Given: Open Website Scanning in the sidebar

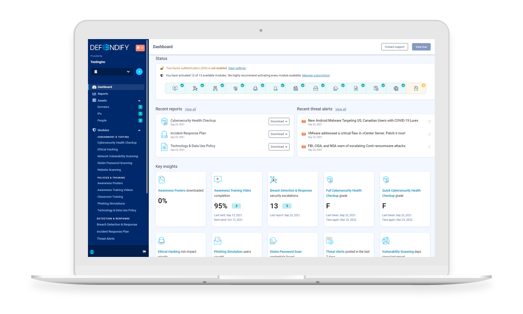Looking at the screenshot, I should click(109, 170).
